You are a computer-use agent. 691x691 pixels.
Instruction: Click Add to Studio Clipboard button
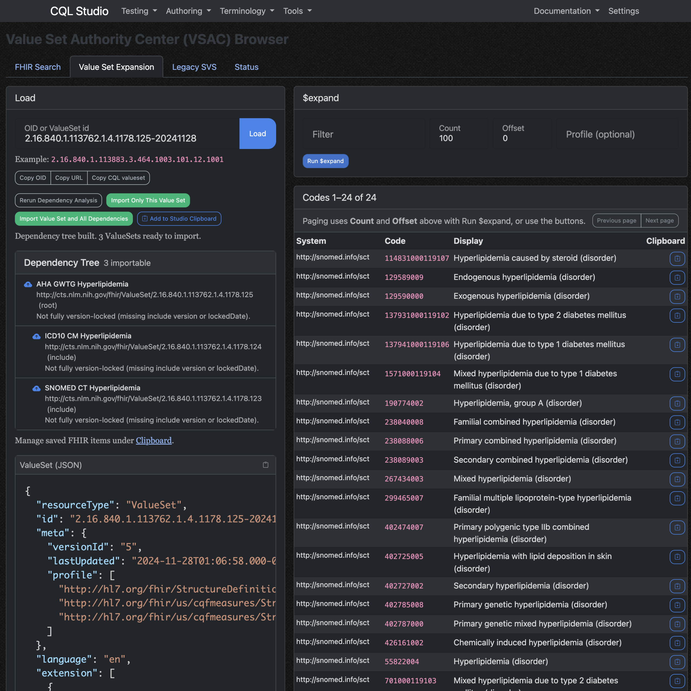(179, 219)
